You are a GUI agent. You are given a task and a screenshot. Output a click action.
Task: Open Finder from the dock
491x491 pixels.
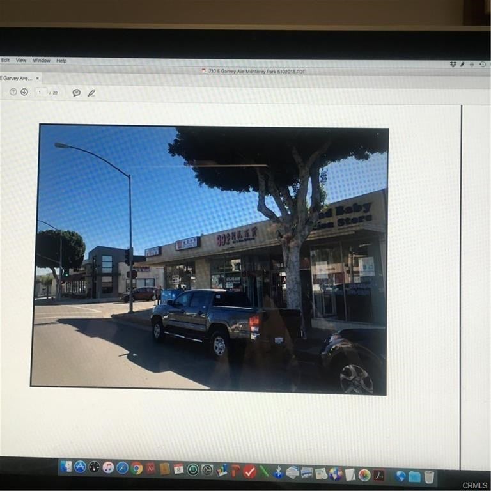coord(66,467)
